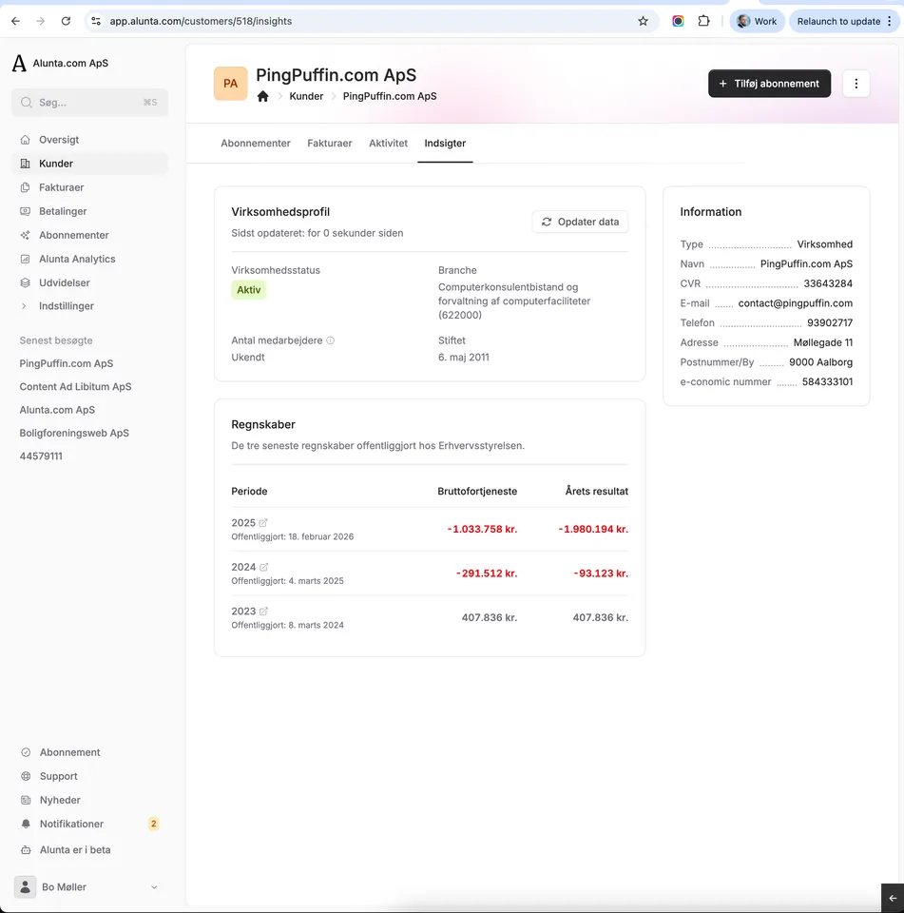904x913 pixels.
Task: Click the CVR value 33643284
Action: tap(828, 283)
